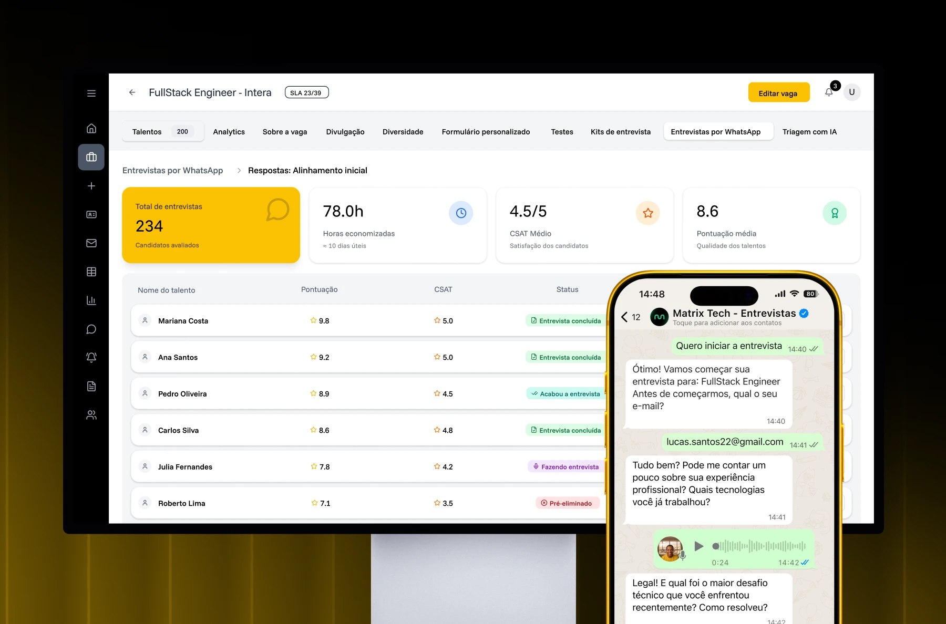Open the ID card icon in sidebar
This screenshot has height=624, width=946.
tap(91, 214)
